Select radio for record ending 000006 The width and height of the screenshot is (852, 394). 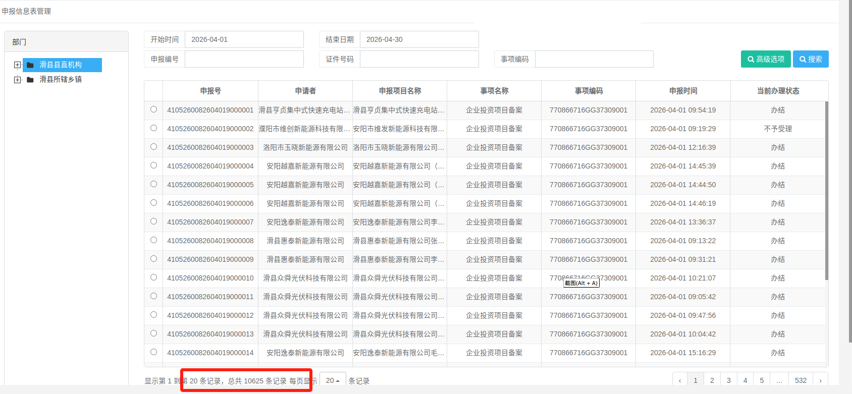pos(153,203)
